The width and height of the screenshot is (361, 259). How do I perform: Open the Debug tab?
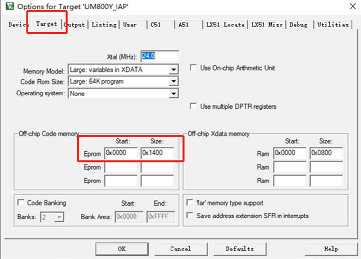click(x=298, y=25)
